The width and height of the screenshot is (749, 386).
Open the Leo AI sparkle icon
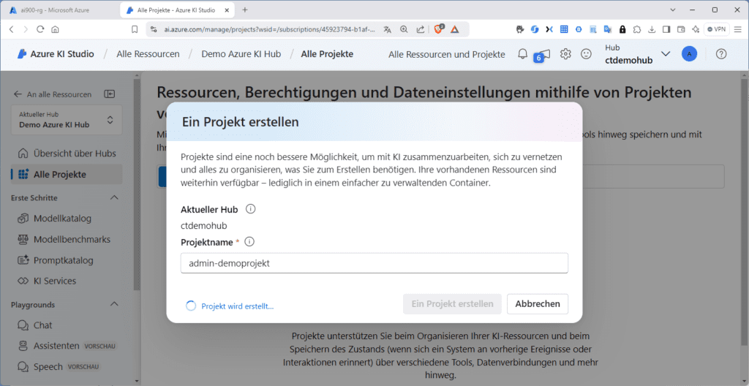pos(696,29)
